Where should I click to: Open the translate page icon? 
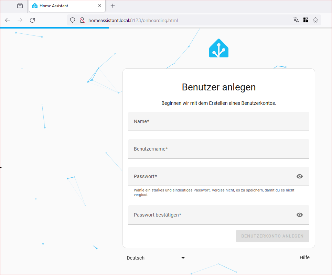[x=296, y=20]
